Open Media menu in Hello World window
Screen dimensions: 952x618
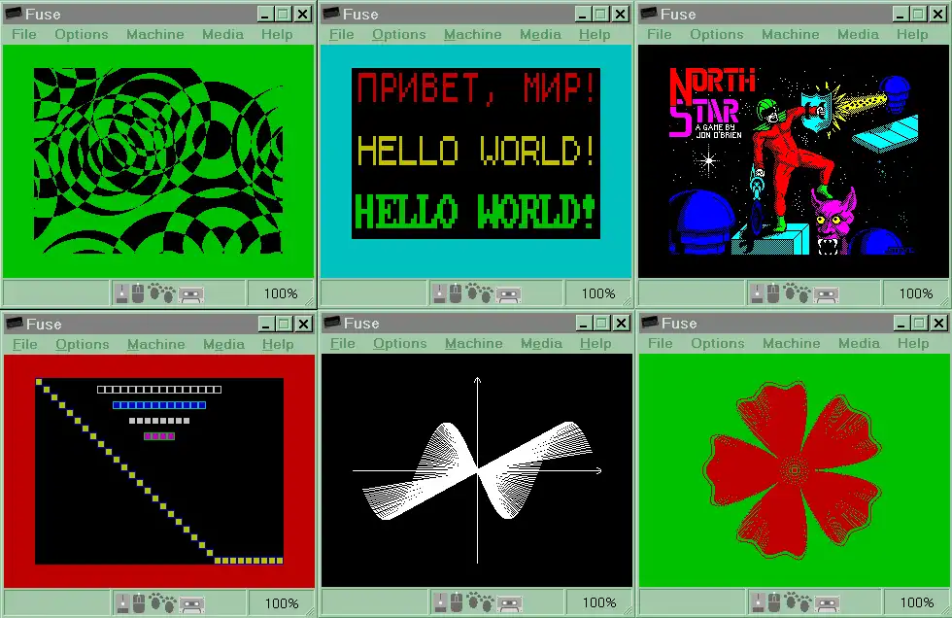pos(540,35)
